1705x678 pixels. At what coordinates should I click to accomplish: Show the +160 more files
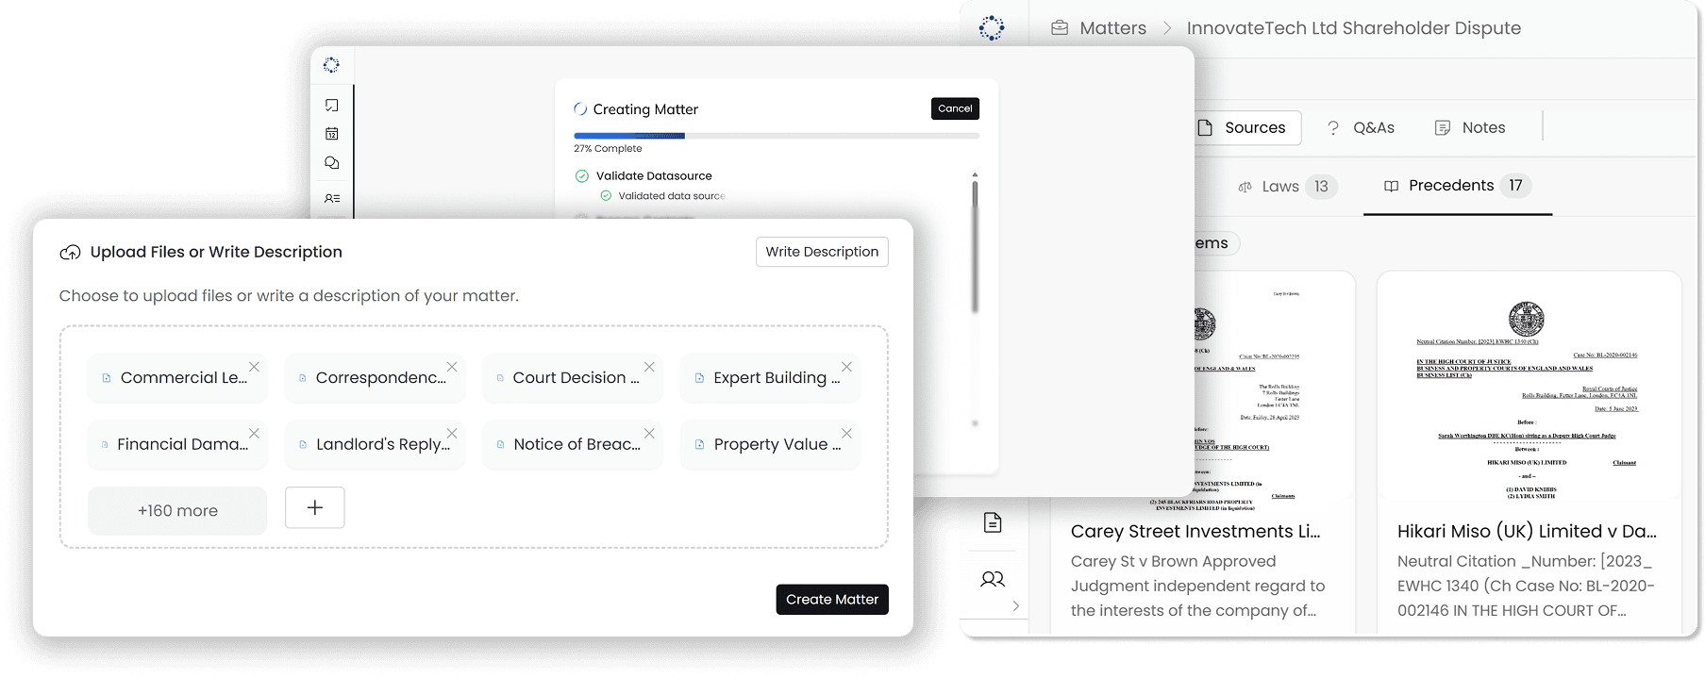point(177,510)
